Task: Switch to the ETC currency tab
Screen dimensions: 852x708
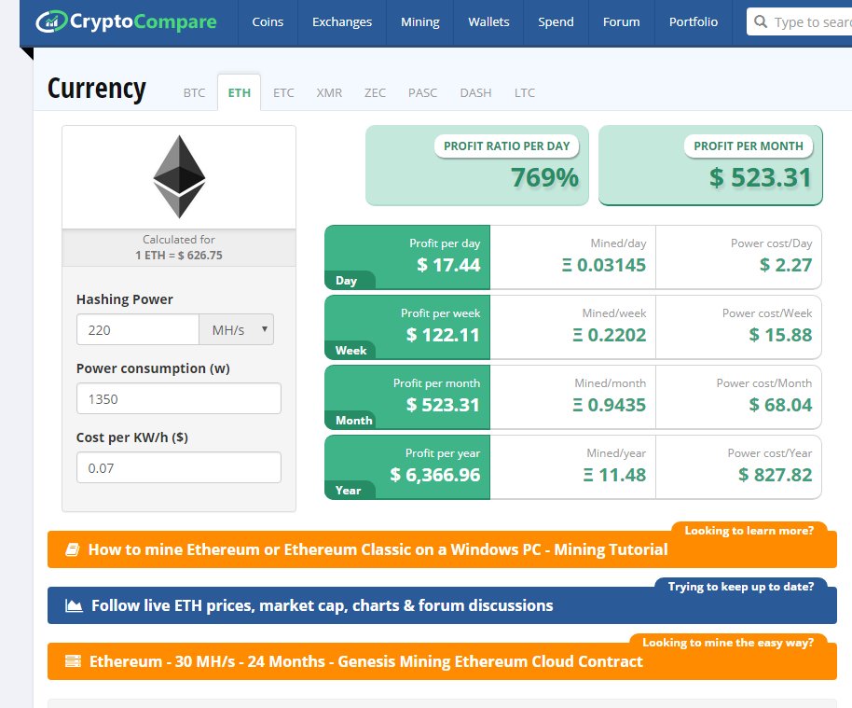Action: point(283,93)
